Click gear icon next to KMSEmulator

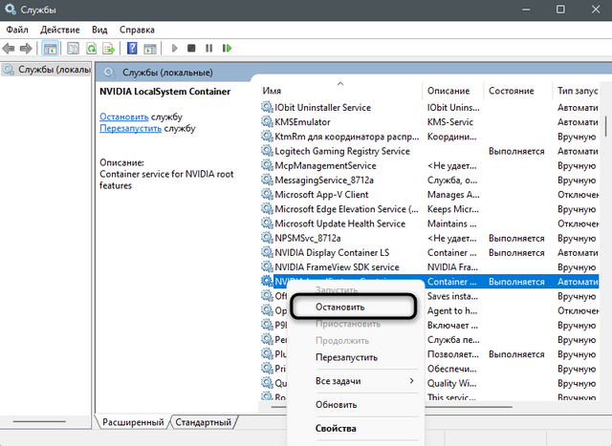coord(267,121)
